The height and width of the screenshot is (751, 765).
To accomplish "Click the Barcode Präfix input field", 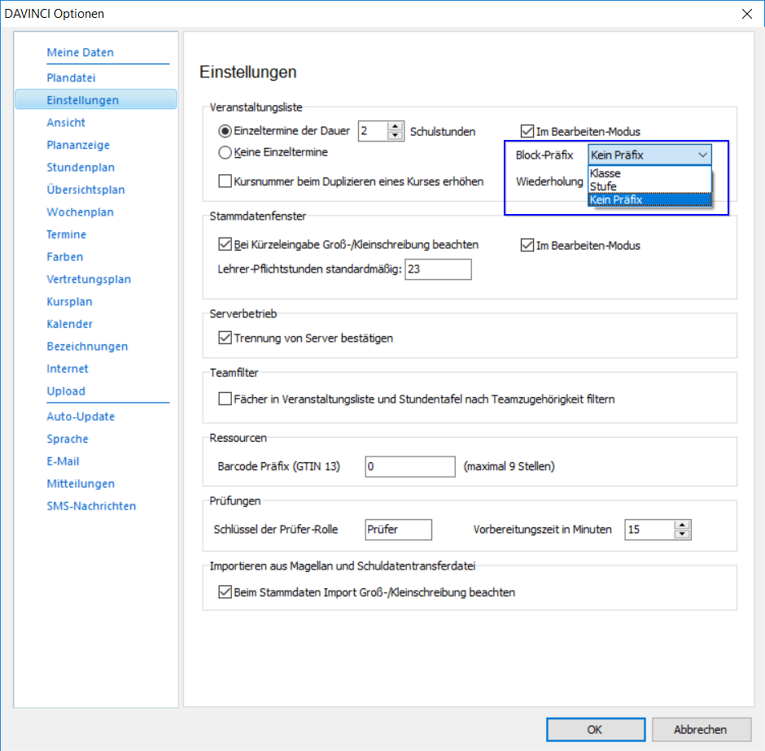I will click(410, 467).
